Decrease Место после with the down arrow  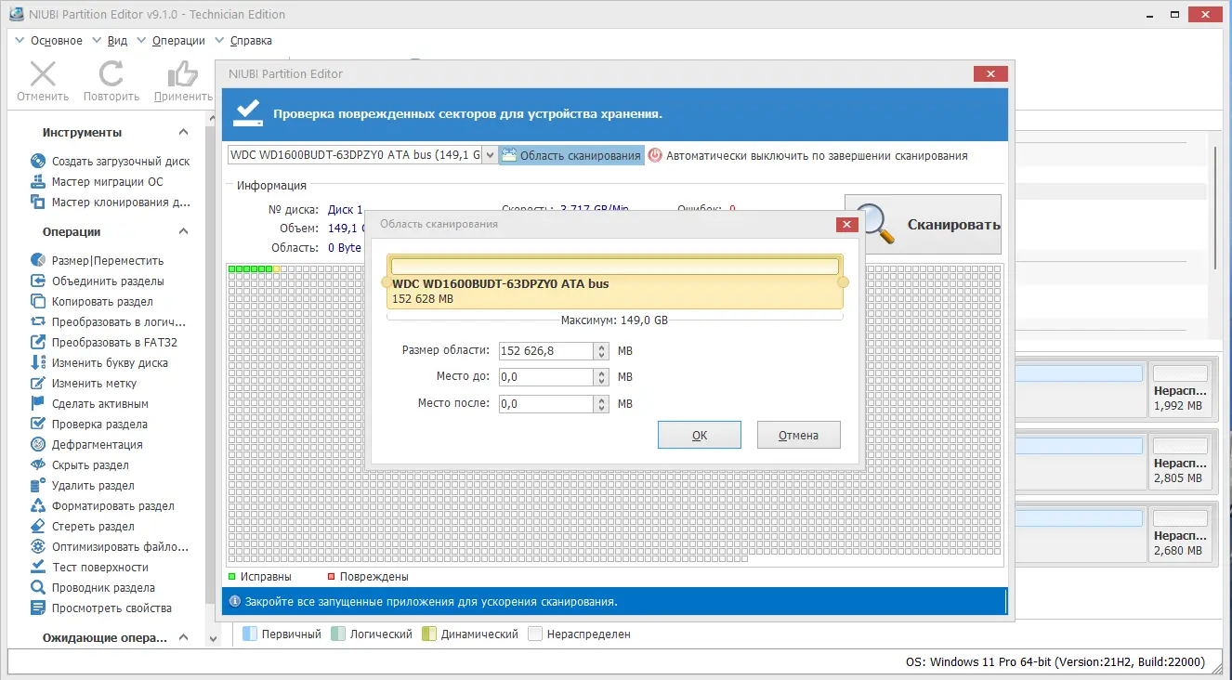[x=602, y=408]
